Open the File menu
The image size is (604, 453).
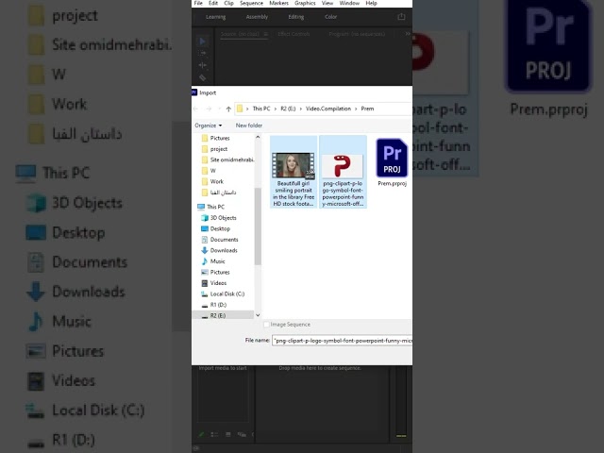(198, 3)
